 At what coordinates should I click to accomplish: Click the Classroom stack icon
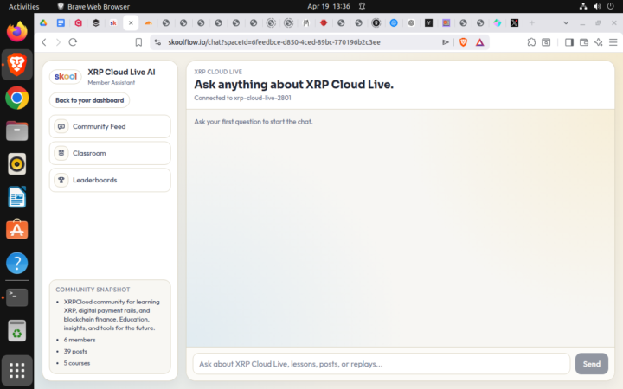pos(61,153)
